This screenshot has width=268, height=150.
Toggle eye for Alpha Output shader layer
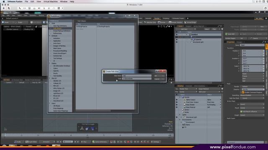177,100
